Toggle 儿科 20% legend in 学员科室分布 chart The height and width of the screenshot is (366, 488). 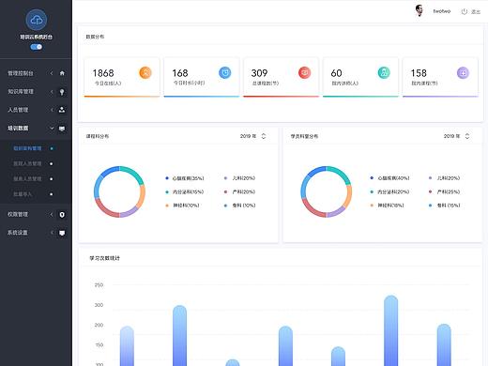tap(445, 178)
